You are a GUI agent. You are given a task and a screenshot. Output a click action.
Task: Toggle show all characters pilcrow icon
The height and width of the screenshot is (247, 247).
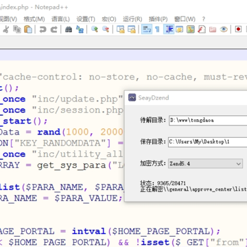point(157,30)
